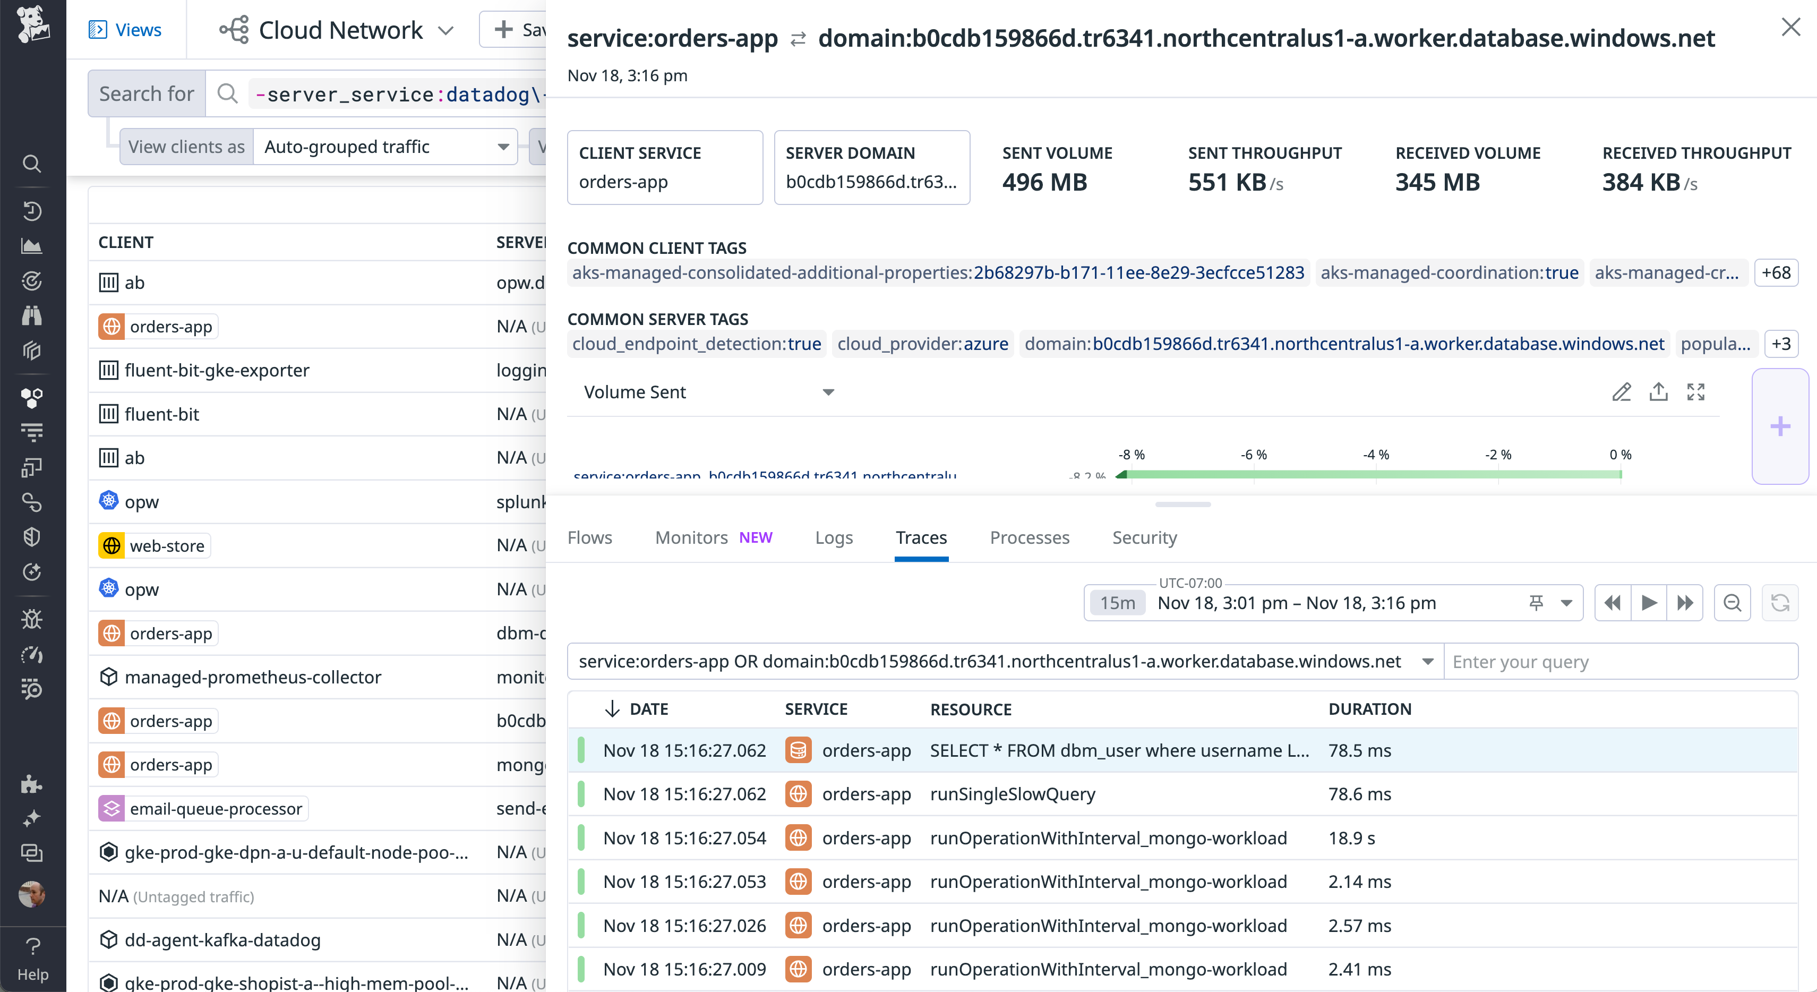Open the Watchdog binoculars icon in sidebar
This screenshot has height=992, width=1817.
pyautogui.click(x=32, y=315)
